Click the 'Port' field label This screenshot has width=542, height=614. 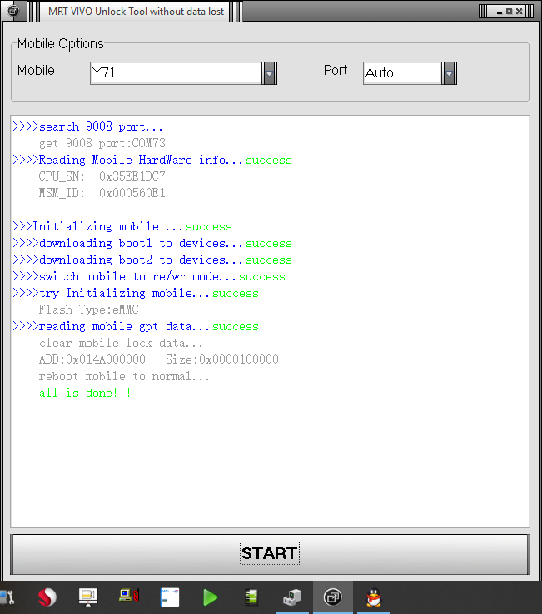tap(336, 71)
